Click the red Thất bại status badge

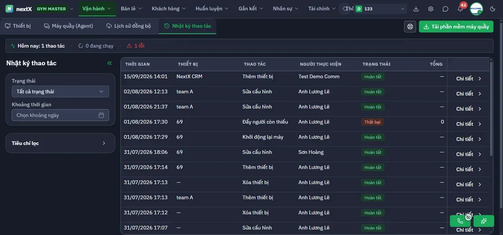pos(372,122)
